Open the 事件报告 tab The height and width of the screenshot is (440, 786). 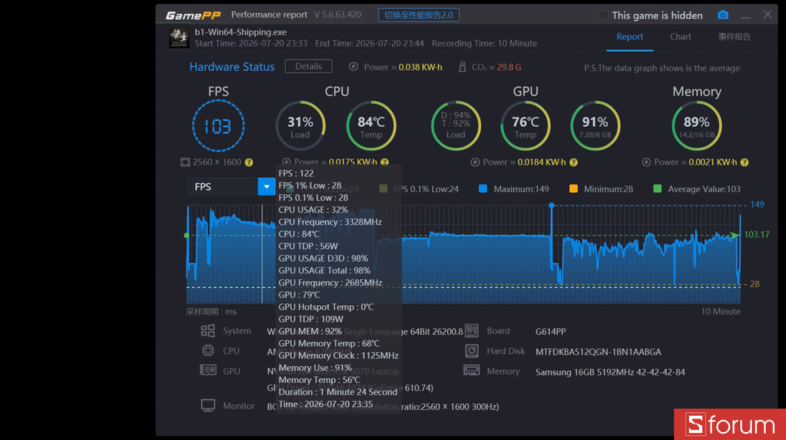point(734,37)
